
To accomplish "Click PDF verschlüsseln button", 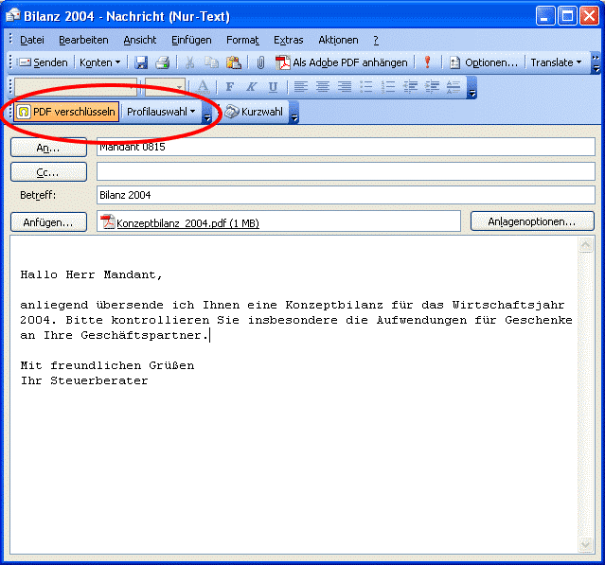I will (x=66, y=112).
